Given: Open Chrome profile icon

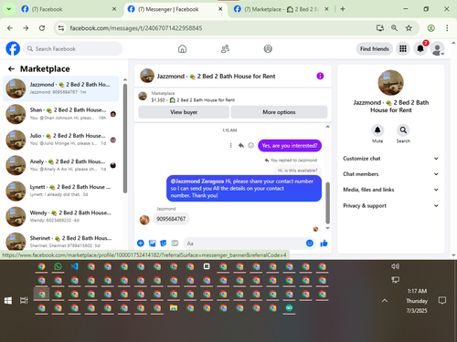Looking at the screenshot, I should coord(430,28).
